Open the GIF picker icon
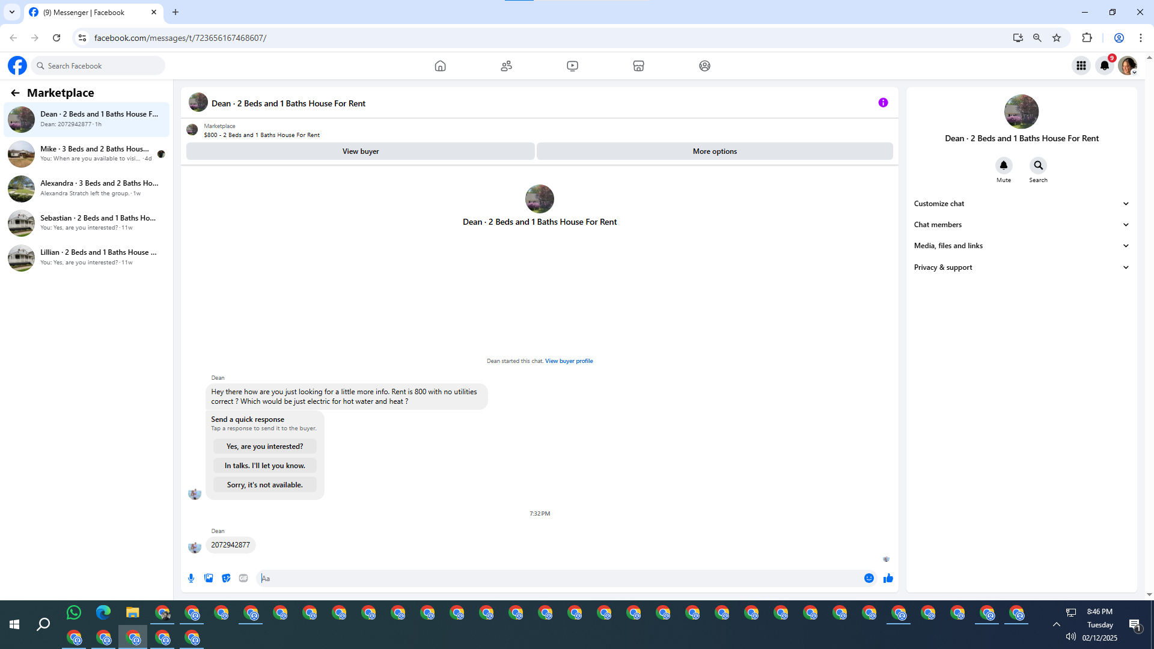 pyautogui.click(x=243, y=578)
